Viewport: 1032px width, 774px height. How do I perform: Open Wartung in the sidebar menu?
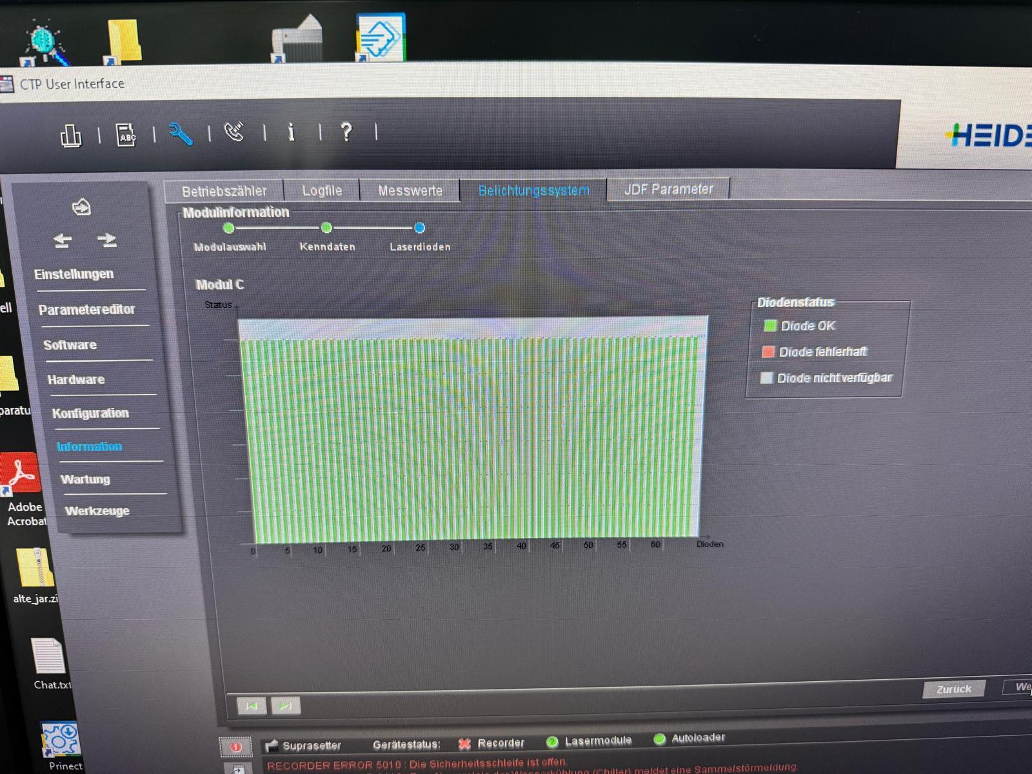tap(85, 479)
